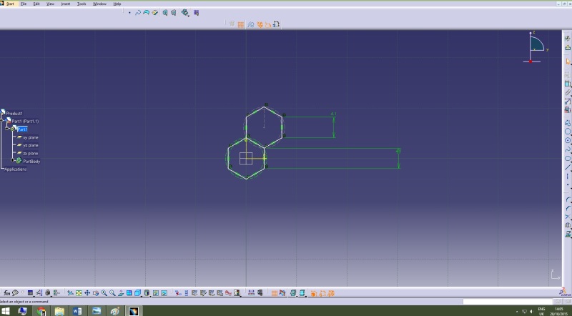Click the taskbar volume speaker icon

pyautogui.click(x=531, y=311)
